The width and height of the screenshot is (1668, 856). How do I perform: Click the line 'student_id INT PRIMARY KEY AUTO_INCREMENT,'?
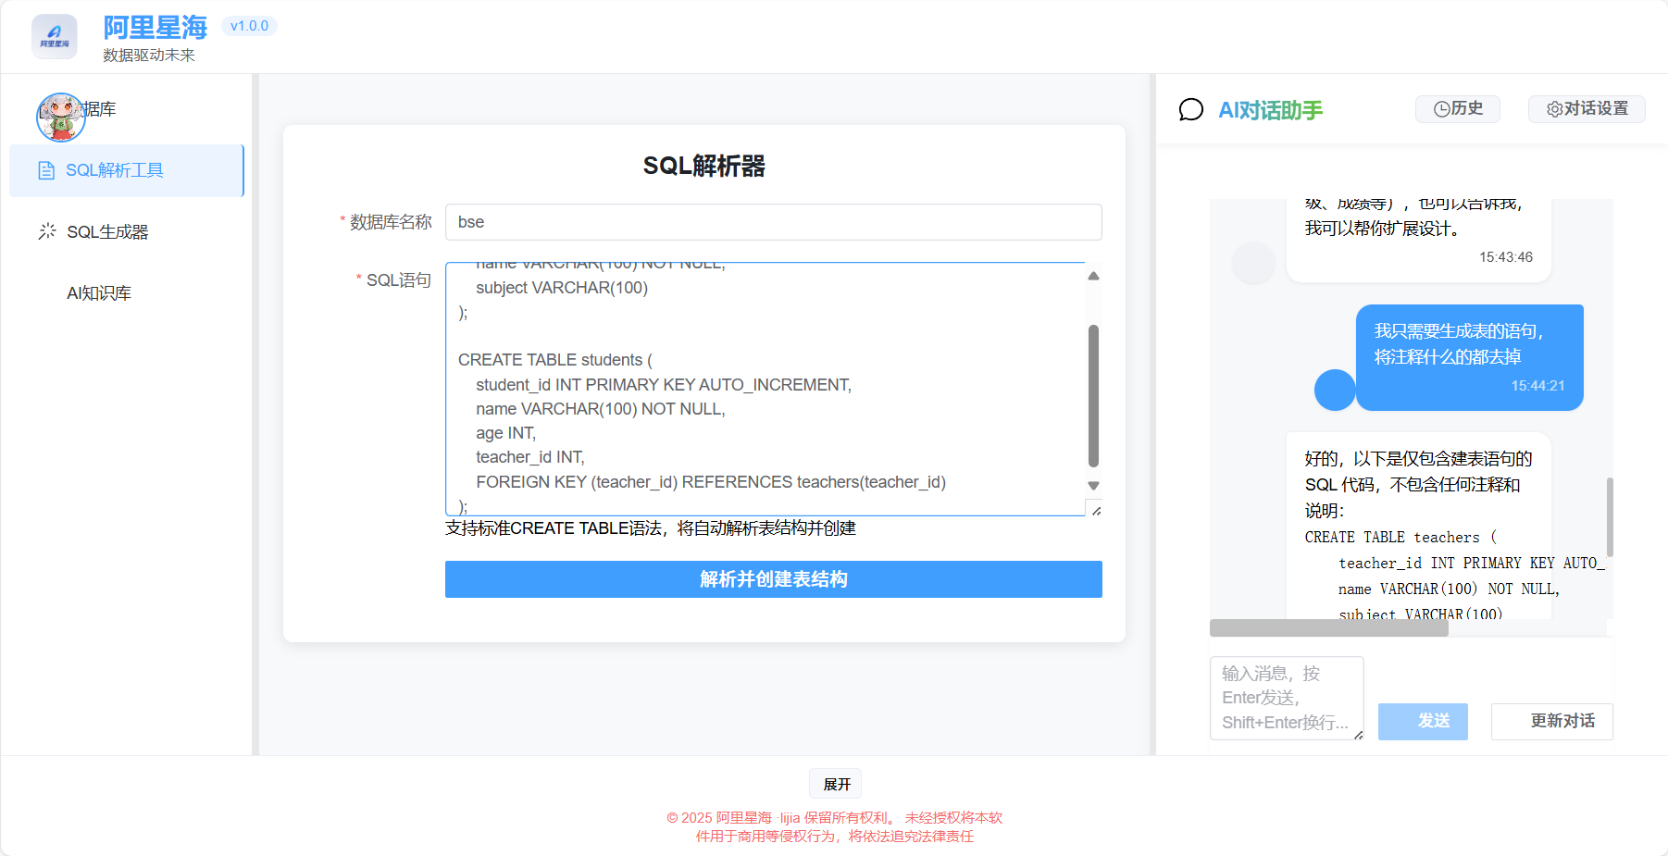(x=664, y=385)
